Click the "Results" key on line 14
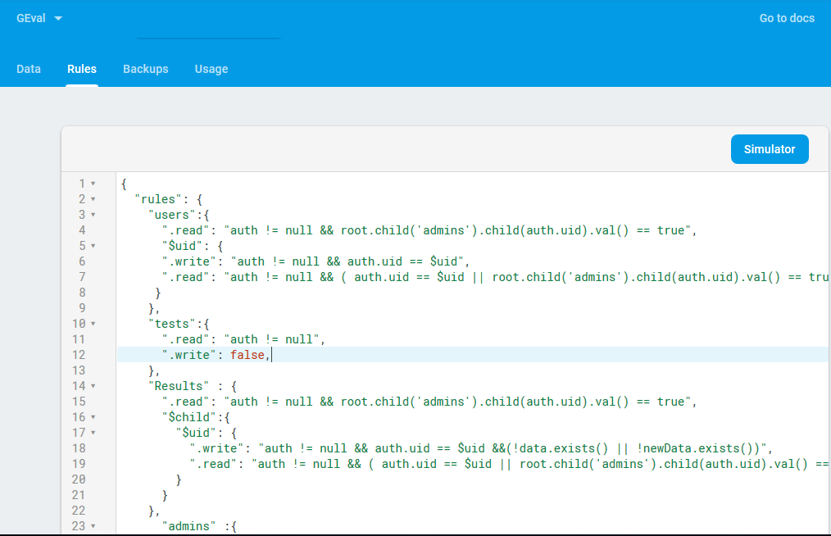Viewport: 831px width, 536px height. [179, 386]
